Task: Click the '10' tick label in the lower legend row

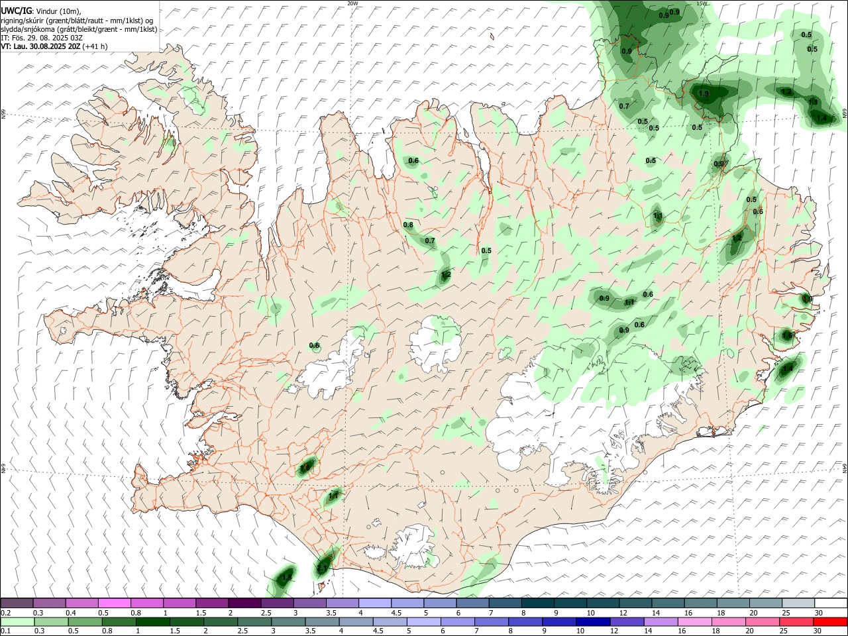Action: coord(580,631)
